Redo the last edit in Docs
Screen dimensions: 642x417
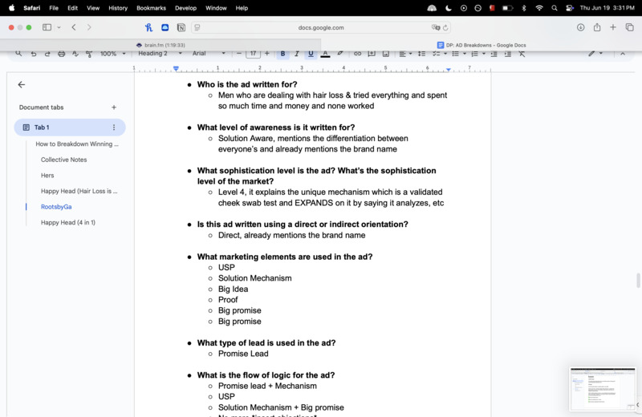[47, 54]
